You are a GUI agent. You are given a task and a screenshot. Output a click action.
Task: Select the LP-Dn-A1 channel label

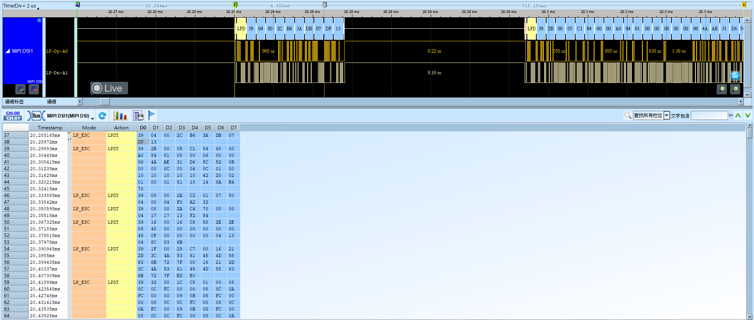coord(57,73)
